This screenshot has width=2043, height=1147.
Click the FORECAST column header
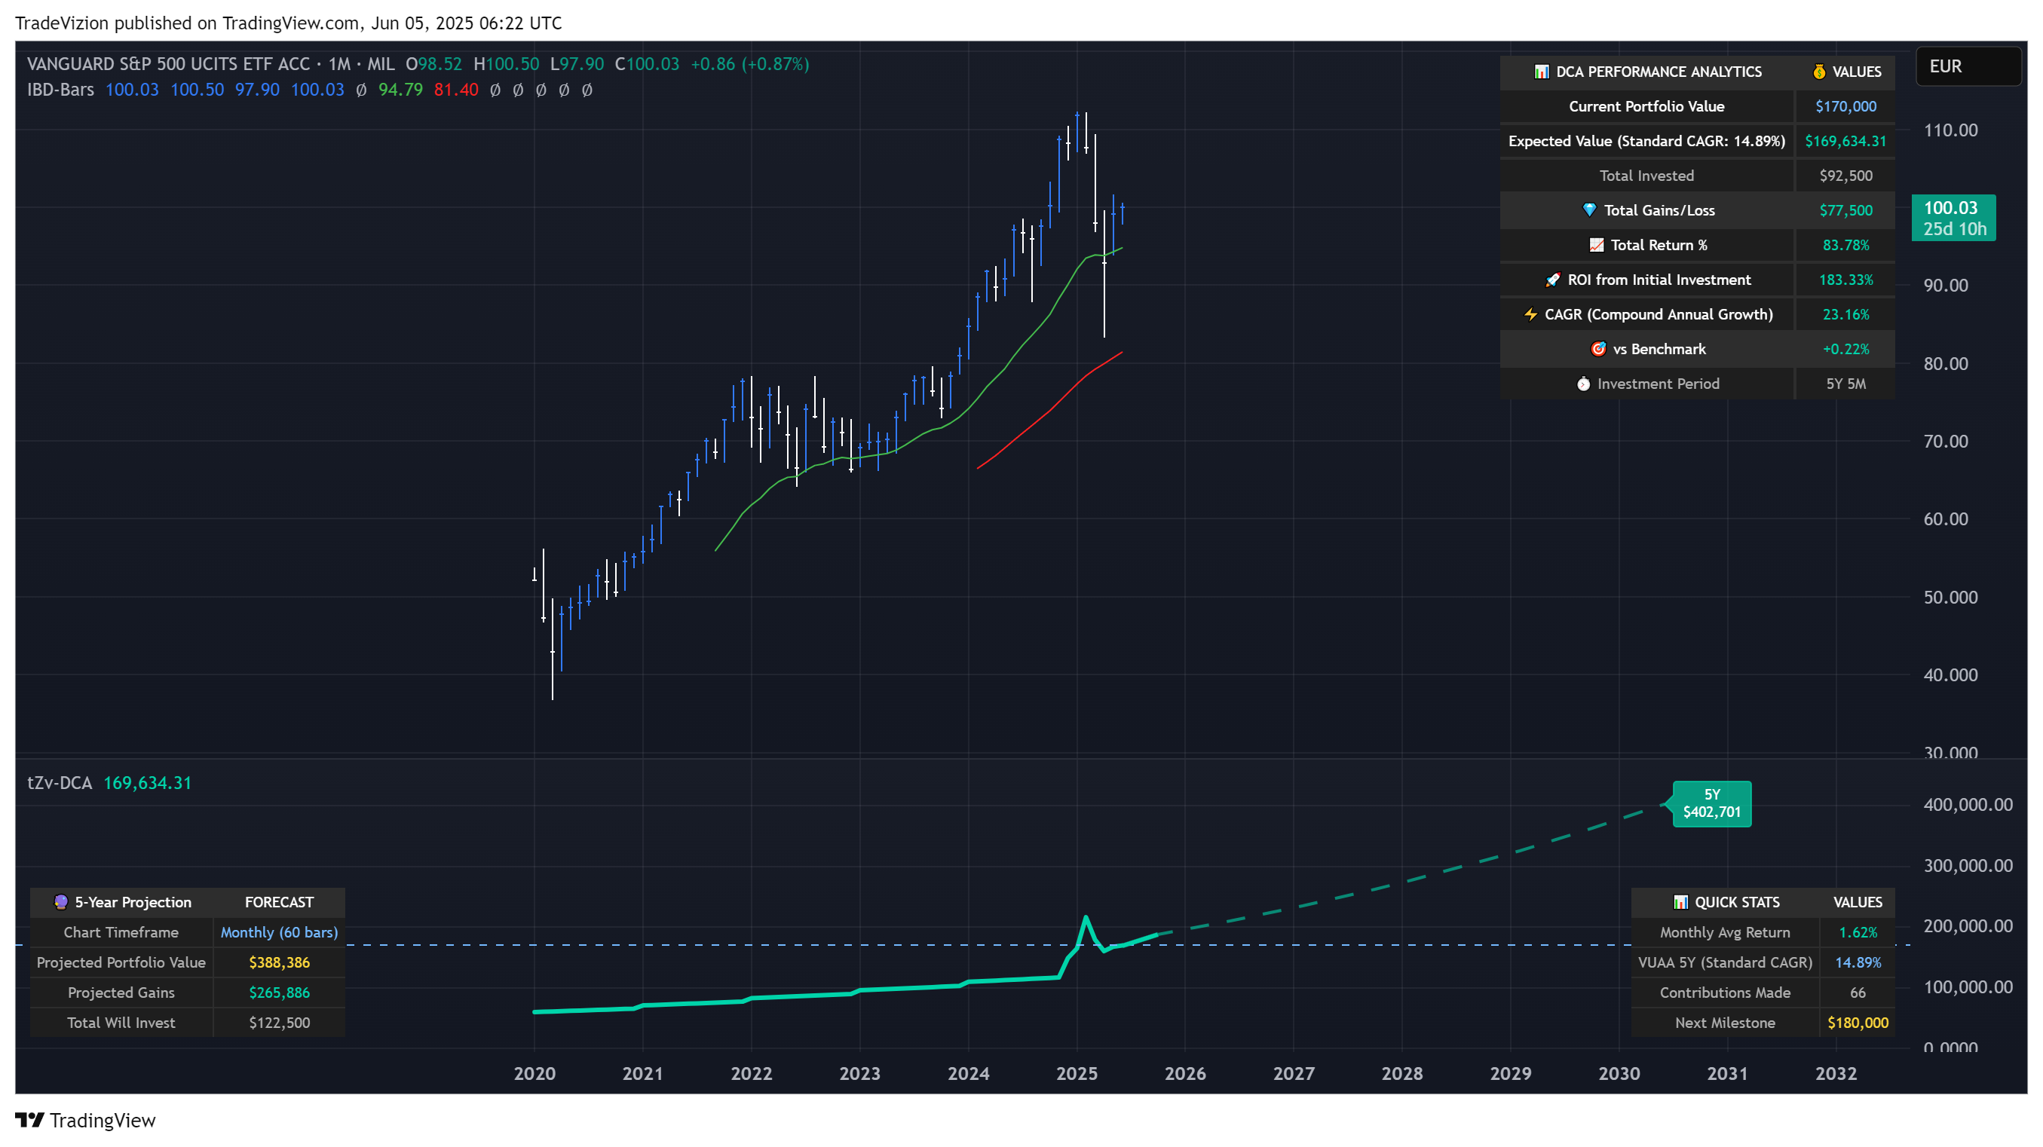(x=279, y=902)
